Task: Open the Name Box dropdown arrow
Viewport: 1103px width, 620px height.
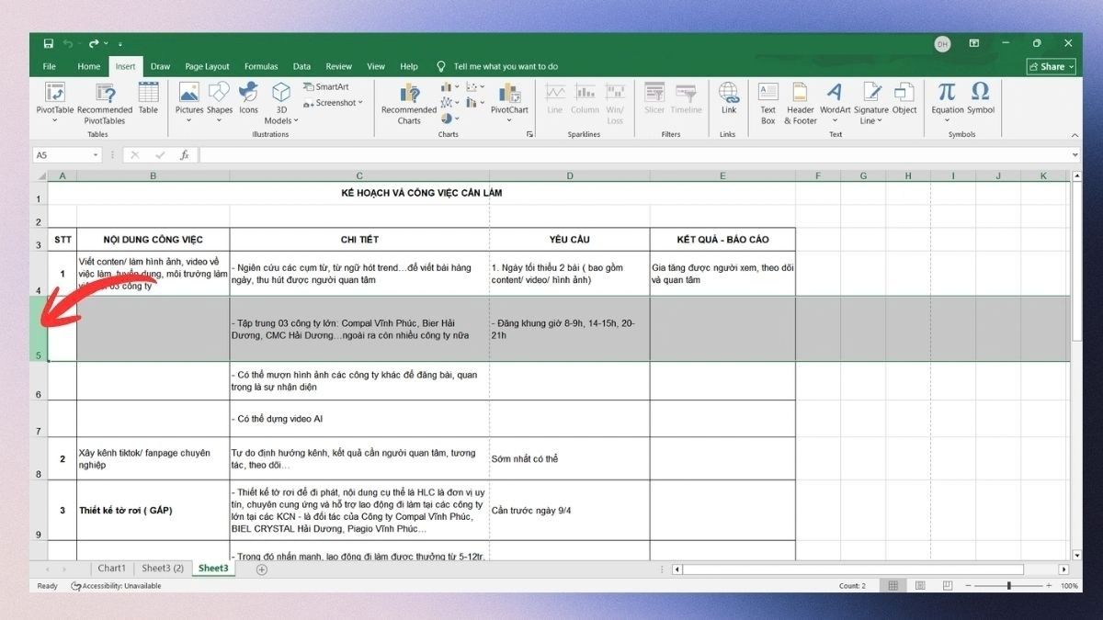Action: coord(96,155)
